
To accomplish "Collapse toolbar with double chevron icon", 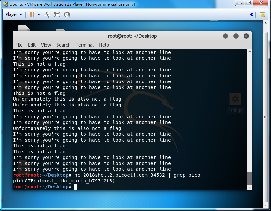I will [x=252, y=15].
